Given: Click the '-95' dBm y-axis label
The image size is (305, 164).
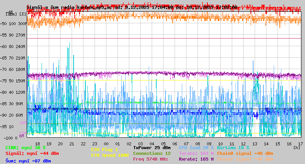Looking at the screenshot, I should pyautogui.click(x=4, y=127).
